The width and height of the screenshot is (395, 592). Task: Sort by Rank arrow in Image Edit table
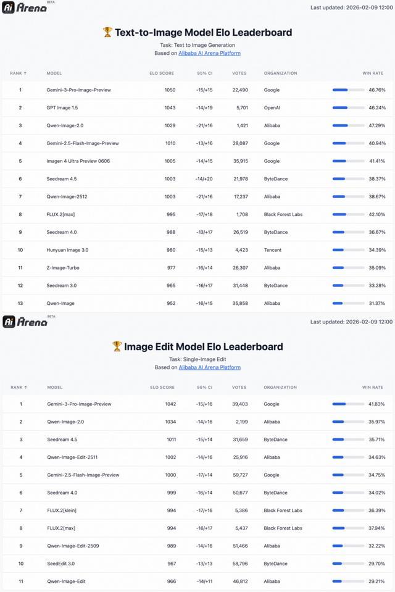[x=25, y=388]
